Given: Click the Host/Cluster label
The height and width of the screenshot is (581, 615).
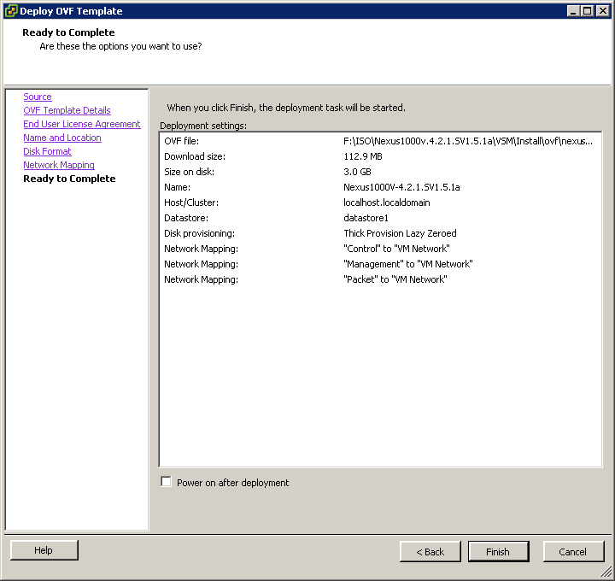Looking at the screenshot, I should [191, 202].
